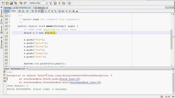Select the Source view button
Screen dimensions: 175x98
click(x=7, y=11)
